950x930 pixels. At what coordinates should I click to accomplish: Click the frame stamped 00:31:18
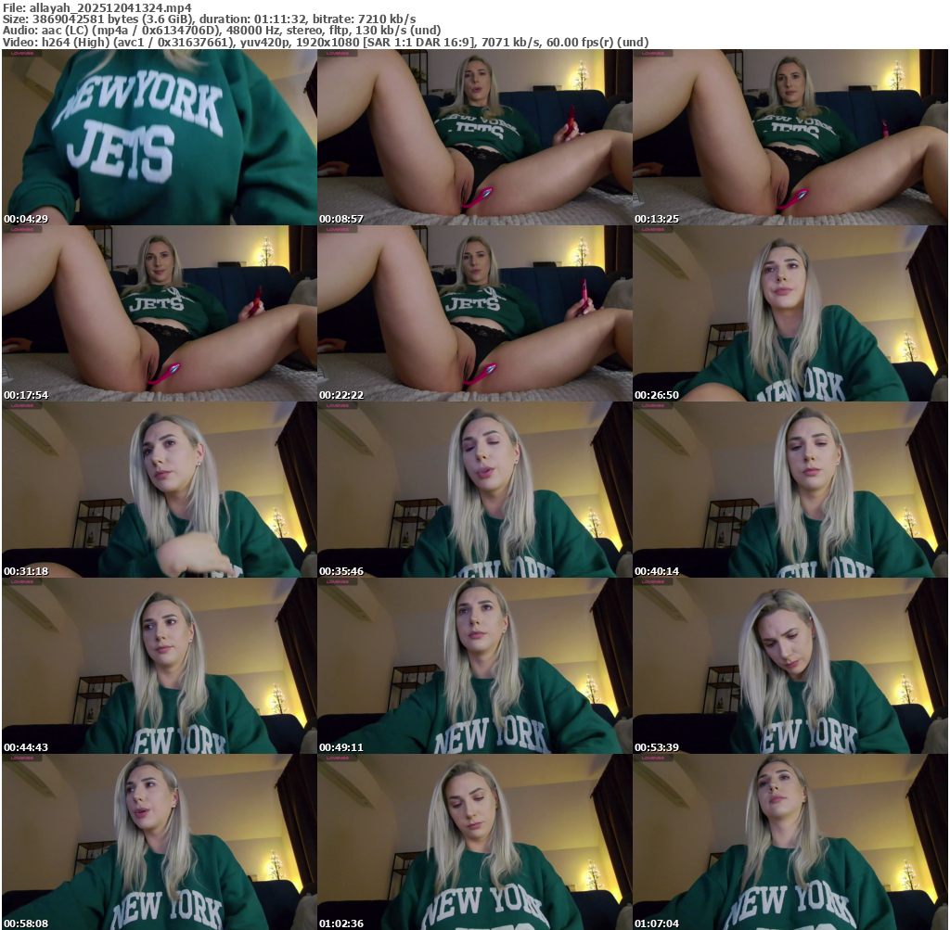tap(160, 490)
